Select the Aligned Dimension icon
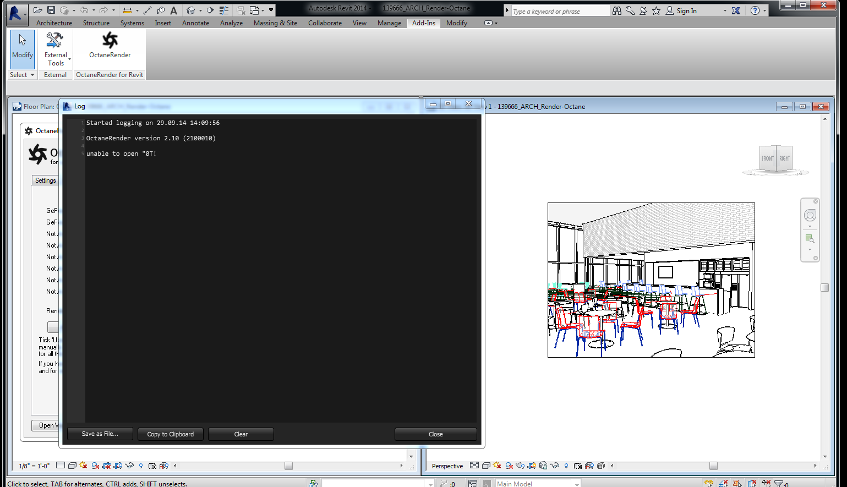Image resolution: width=847 pixels, height=487 pixels. 147,10
